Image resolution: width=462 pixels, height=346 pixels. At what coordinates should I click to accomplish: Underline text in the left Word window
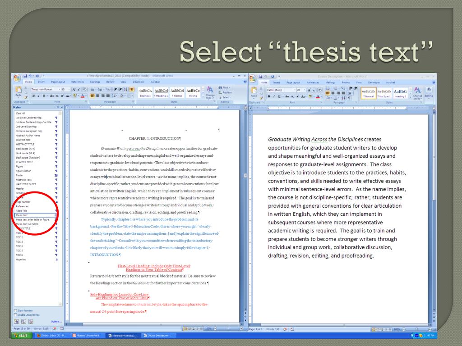(44, 96)
